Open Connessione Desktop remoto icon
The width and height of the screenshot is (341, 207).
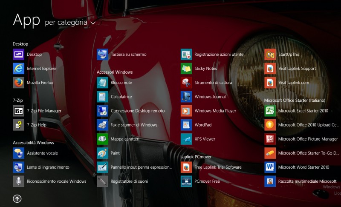(102, 111)
